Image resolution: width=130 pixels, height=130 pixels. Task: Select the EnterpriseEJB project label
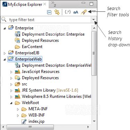coord(27,53)
